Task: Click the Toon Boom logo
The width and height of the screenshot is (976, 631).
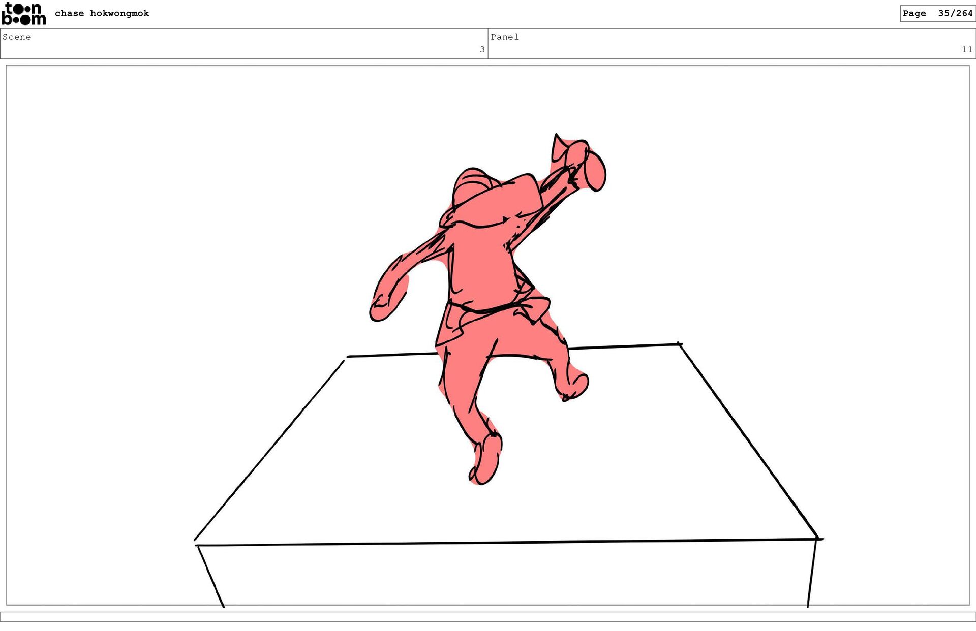Action: pyautogui.click(x=23, y=14)
